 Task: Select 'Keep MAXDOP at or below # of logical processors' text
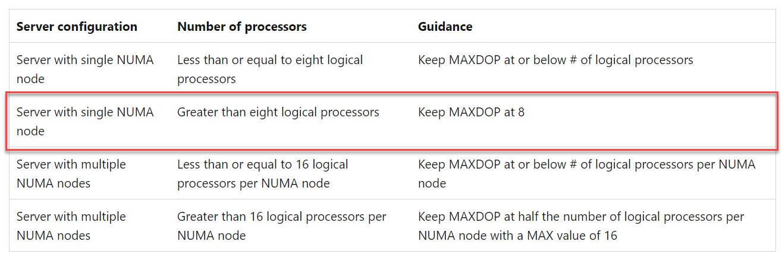point(555,60)
